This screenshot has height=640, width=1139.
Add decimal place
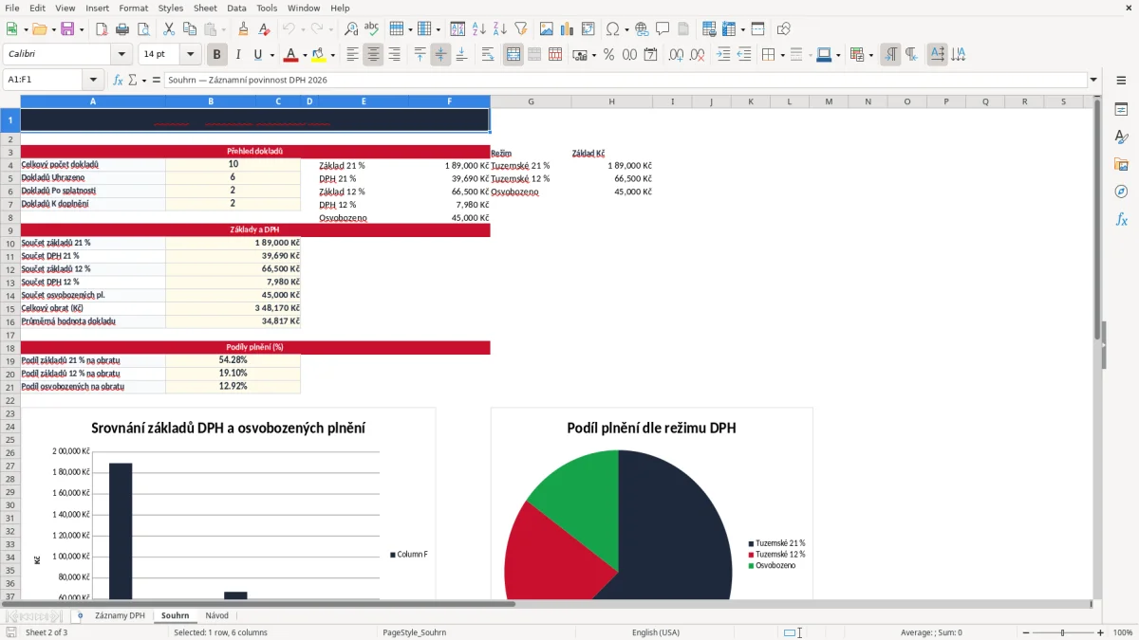click(677, 55)
